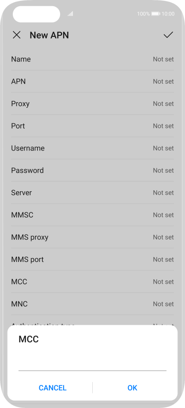Screen dimensions: 185x408
Task: Select the Proxy setting entry
Action: tap(92, 104)
